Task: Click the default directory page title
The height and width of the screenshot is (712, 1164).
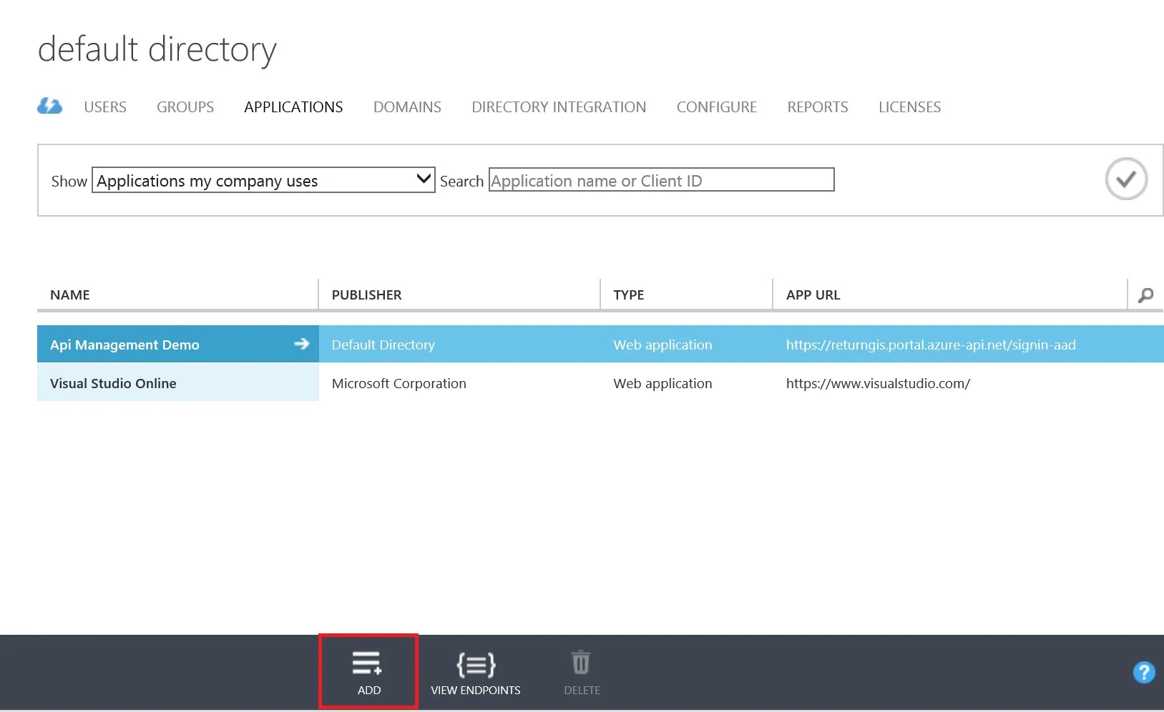Action: (157, 50)
